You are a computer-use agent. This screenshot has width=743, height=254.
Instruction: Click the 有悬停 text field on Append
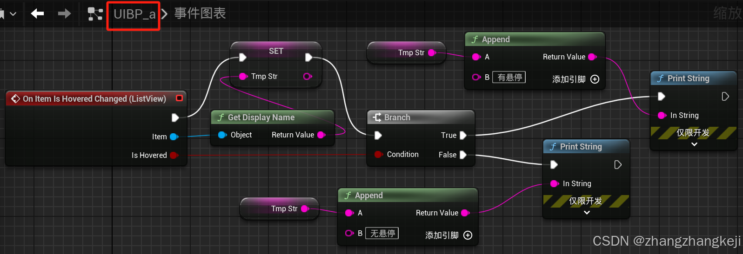509,77
